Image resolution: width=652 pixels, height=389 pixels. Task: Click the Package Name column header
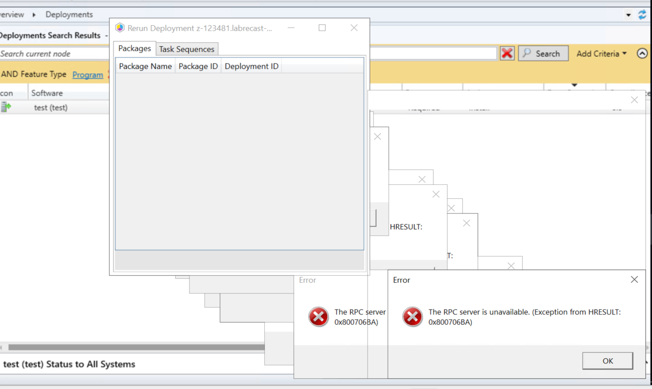point(146,66)
